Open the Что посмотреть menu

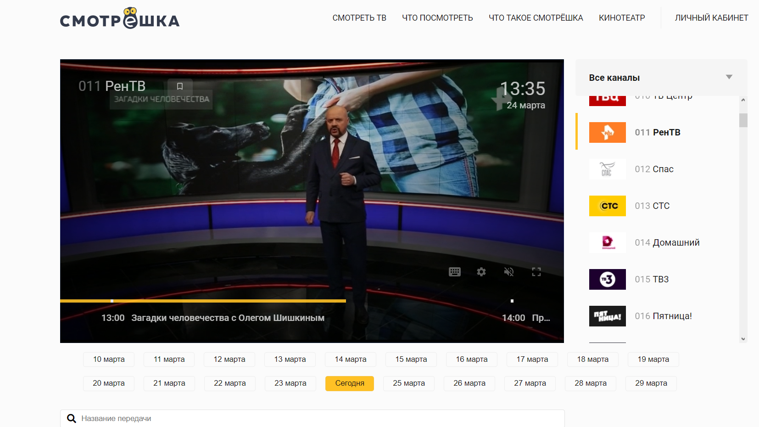pyautogui.click(x=437, y=18)
